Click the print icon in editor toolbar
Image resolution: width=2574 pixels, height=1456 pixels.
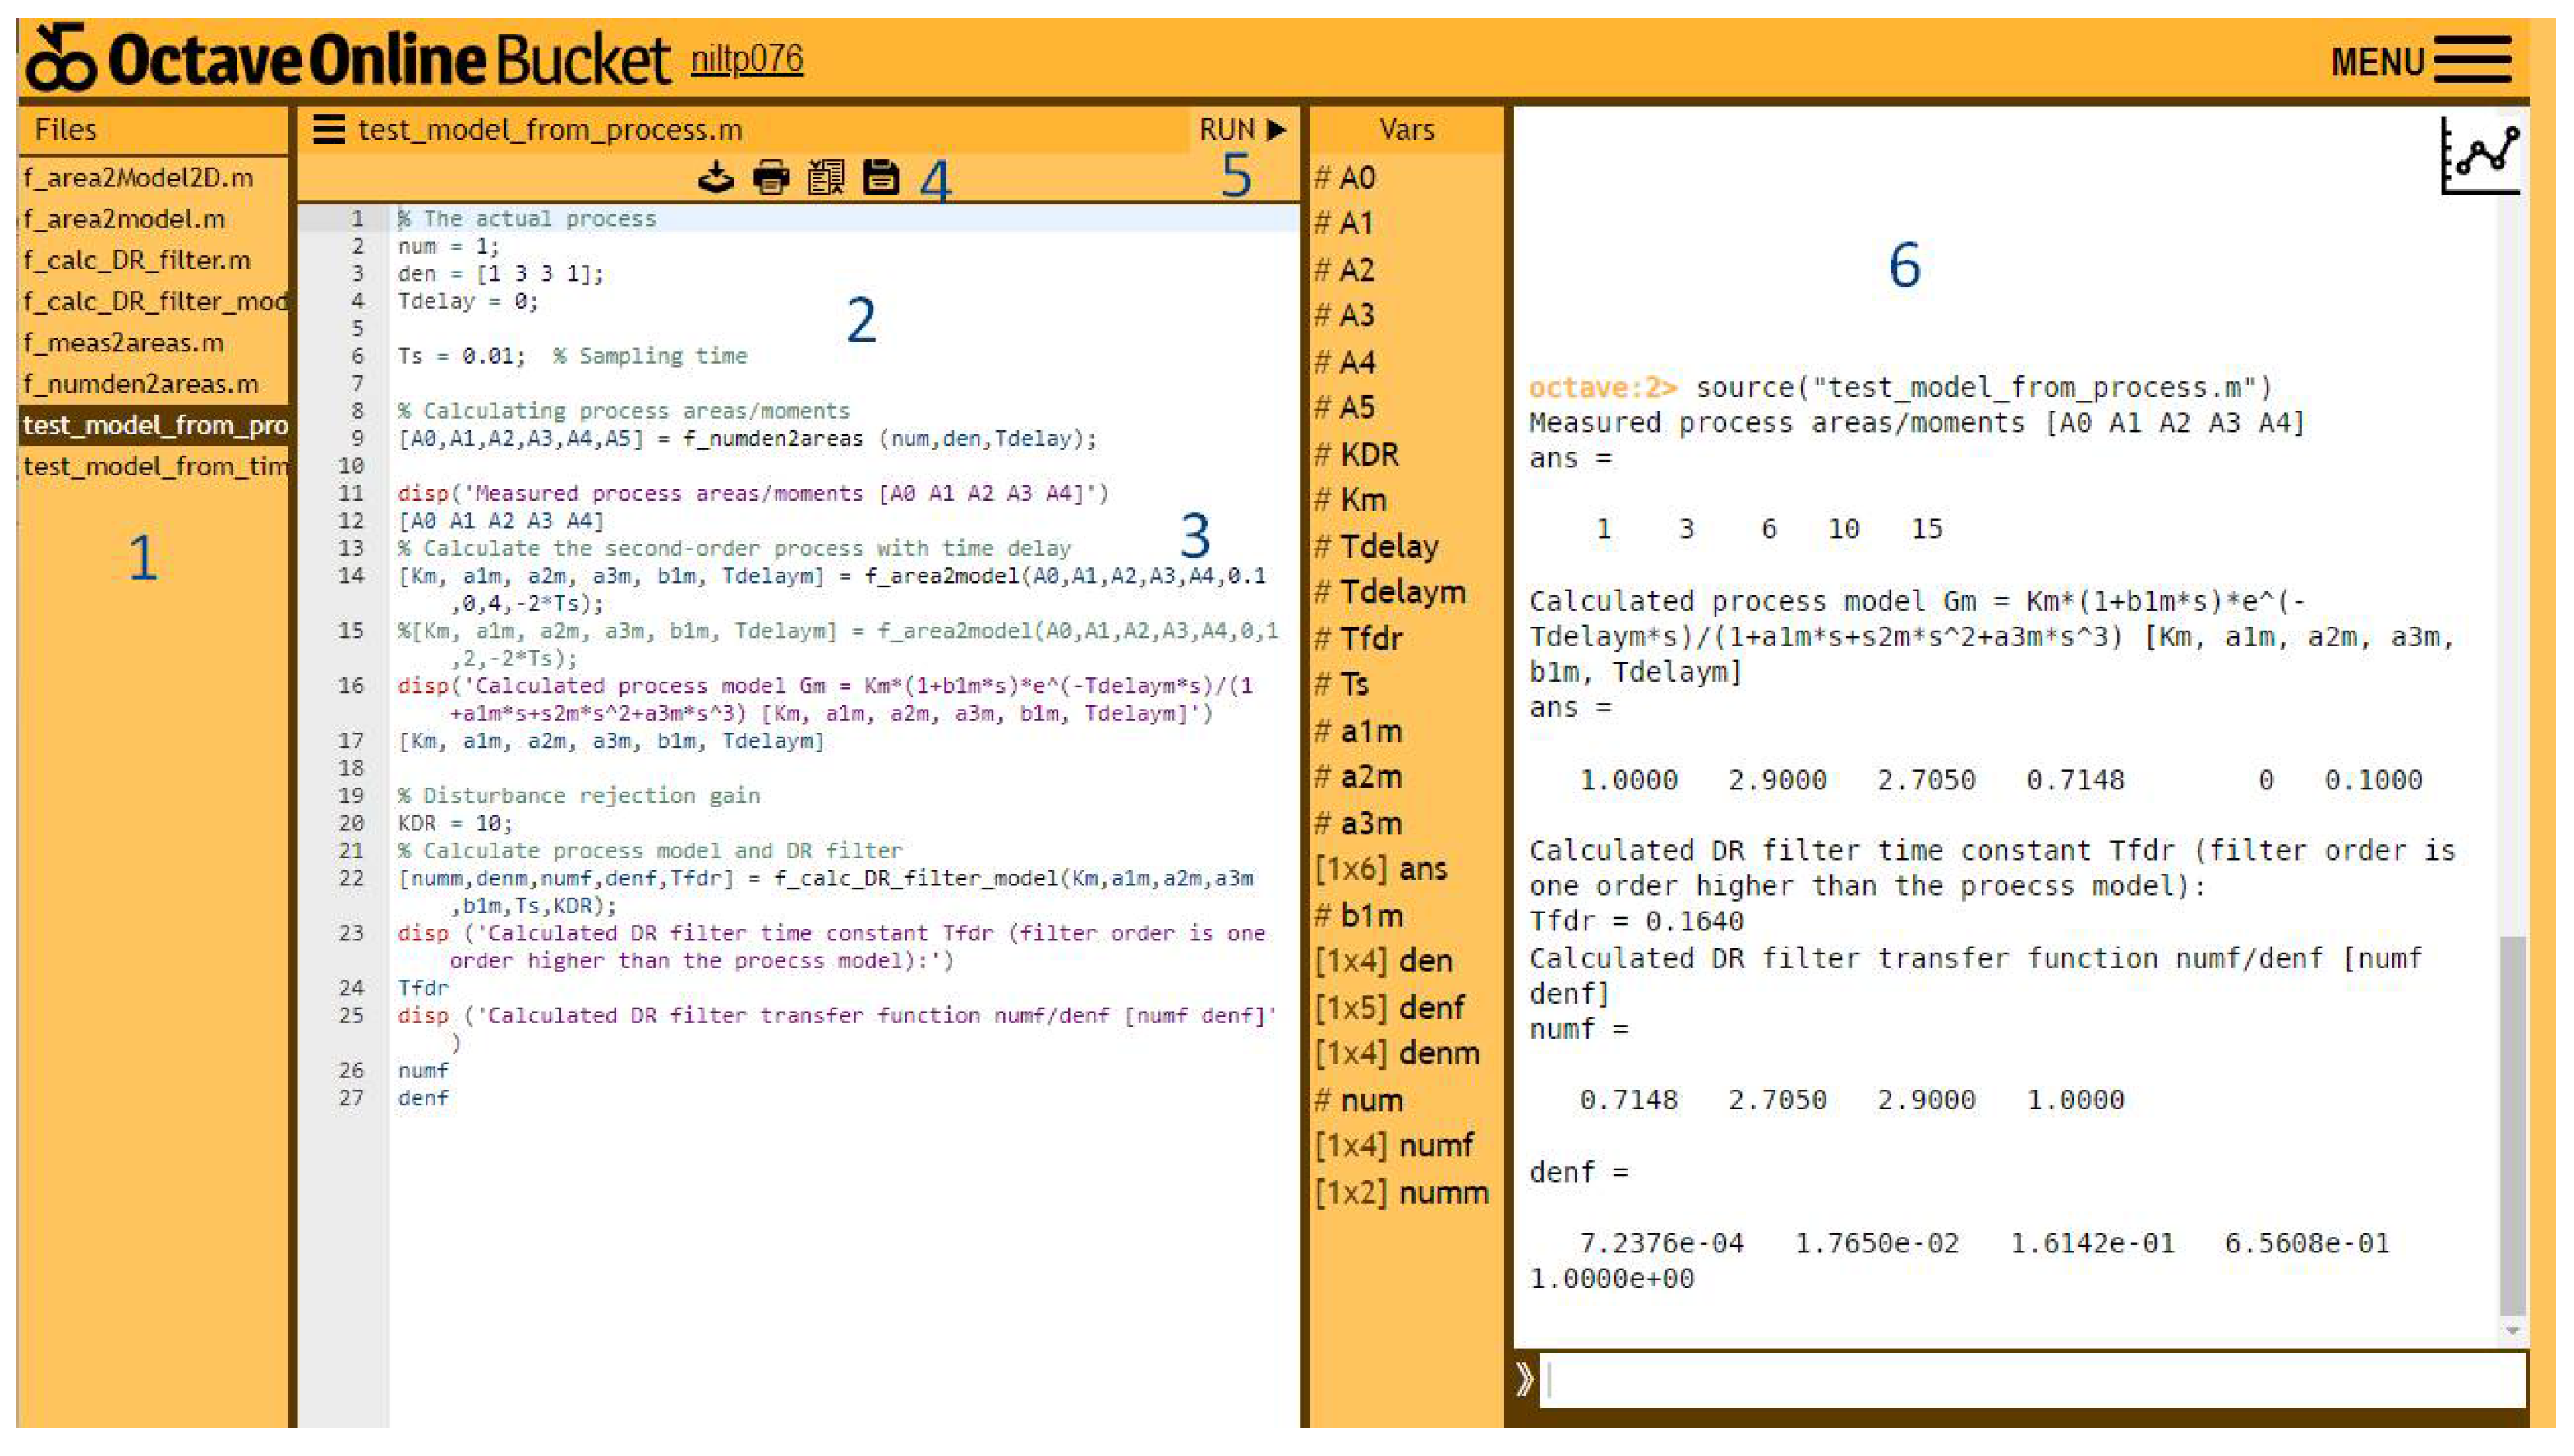tap(771, 178)
